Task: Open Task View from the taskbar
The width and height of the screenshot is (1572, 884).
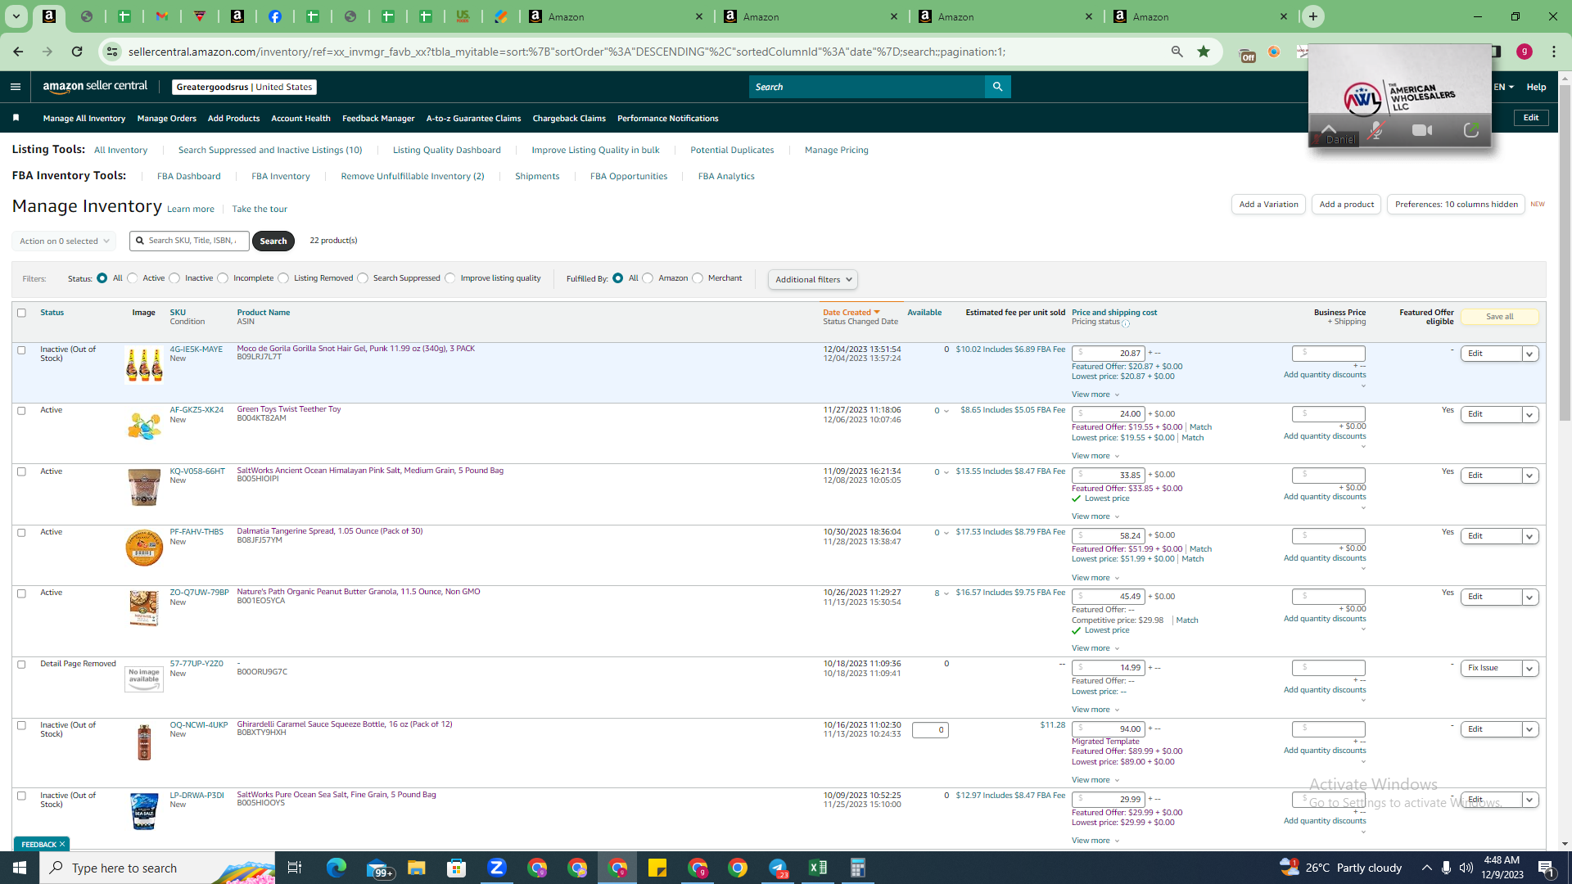Action: (295, 868)
